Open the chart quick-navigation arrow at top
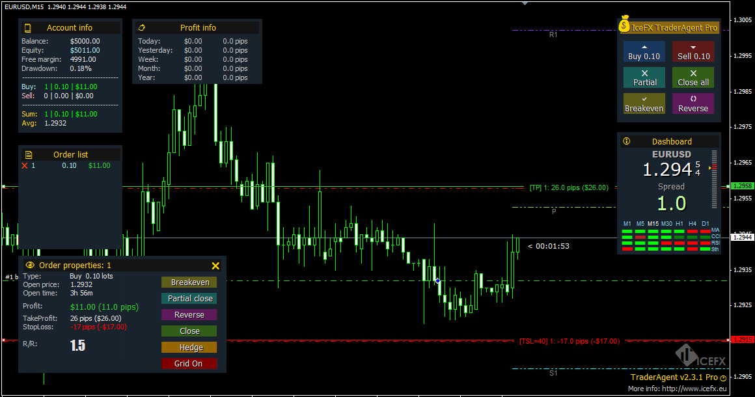The height and width of the screenshot is (397, 755). pyautogui.click(x=525, y=3)
